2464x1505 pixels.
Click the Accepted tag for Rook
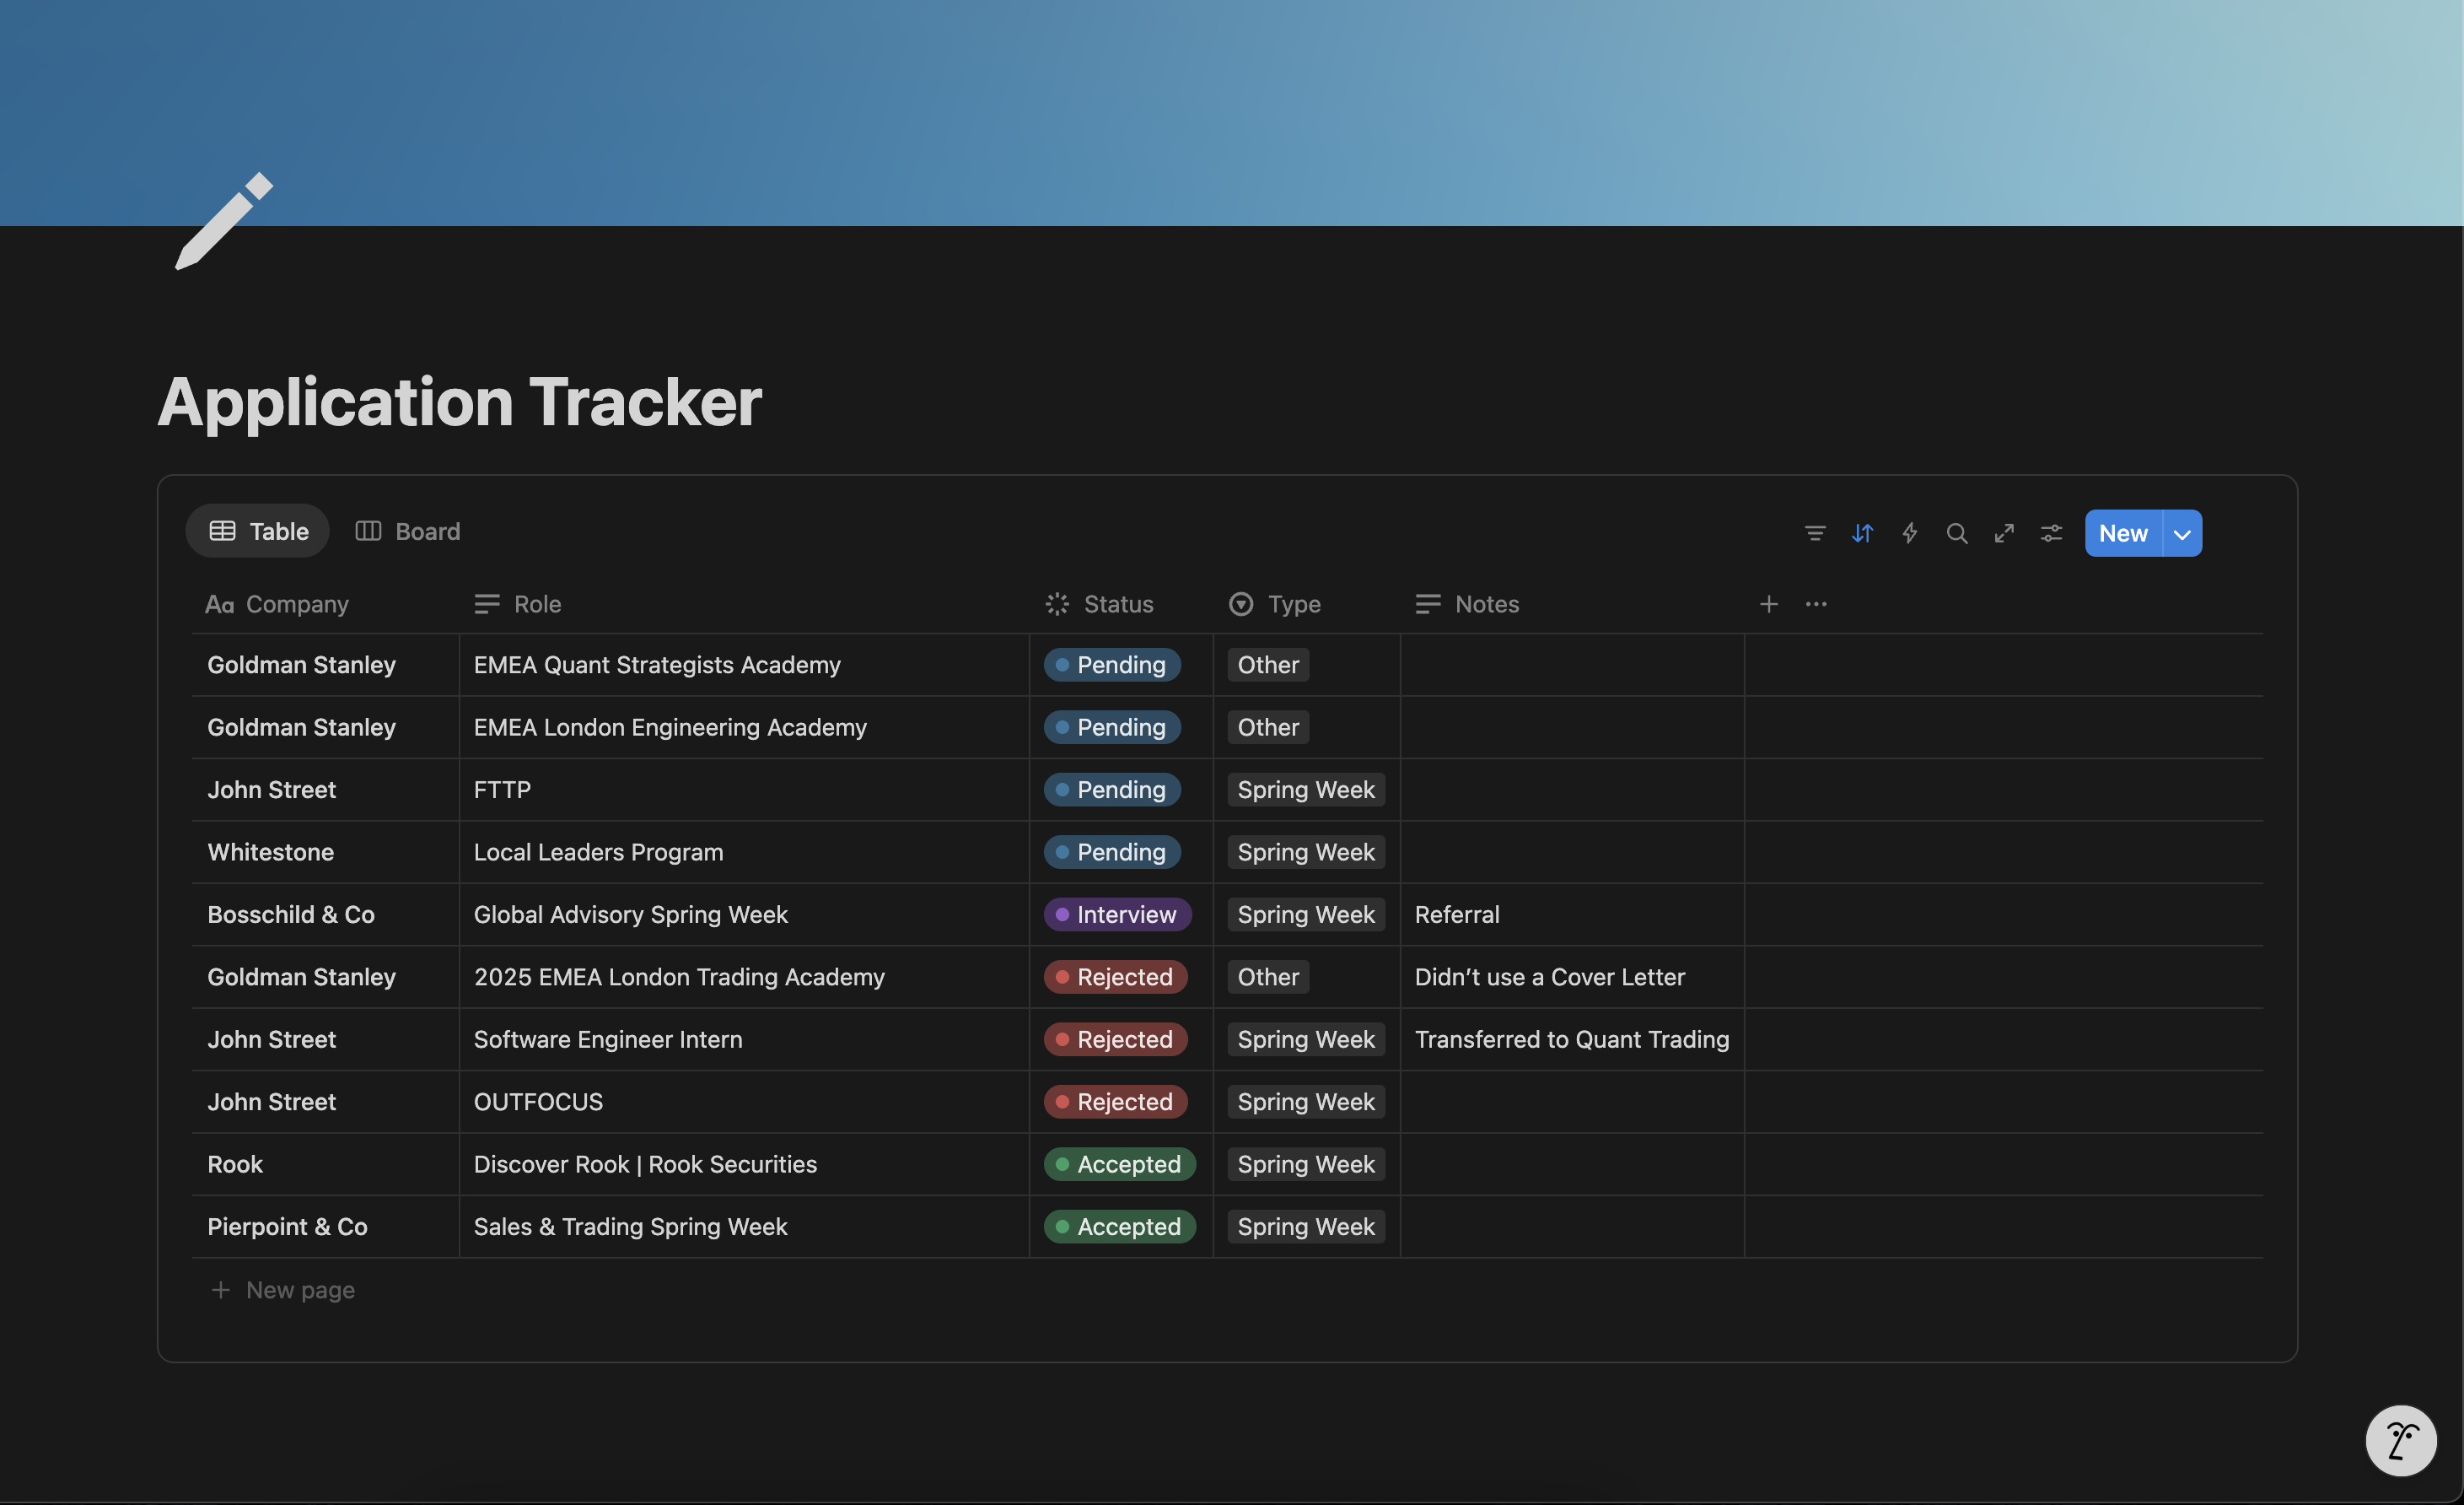click(1119, 1165)
